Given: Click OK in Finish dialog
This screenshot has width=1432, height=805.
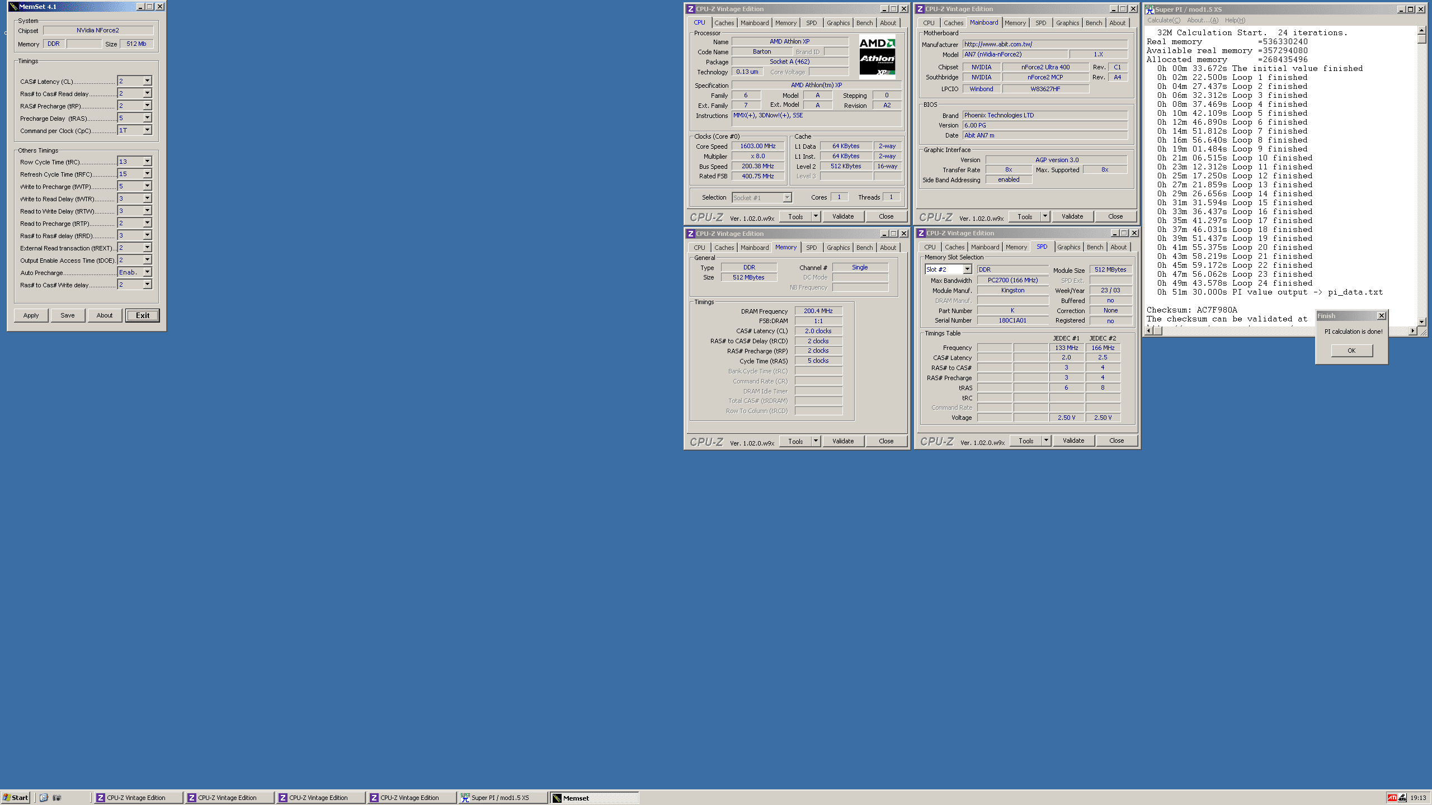Looking at the screenshot, I should point(1351,351).
